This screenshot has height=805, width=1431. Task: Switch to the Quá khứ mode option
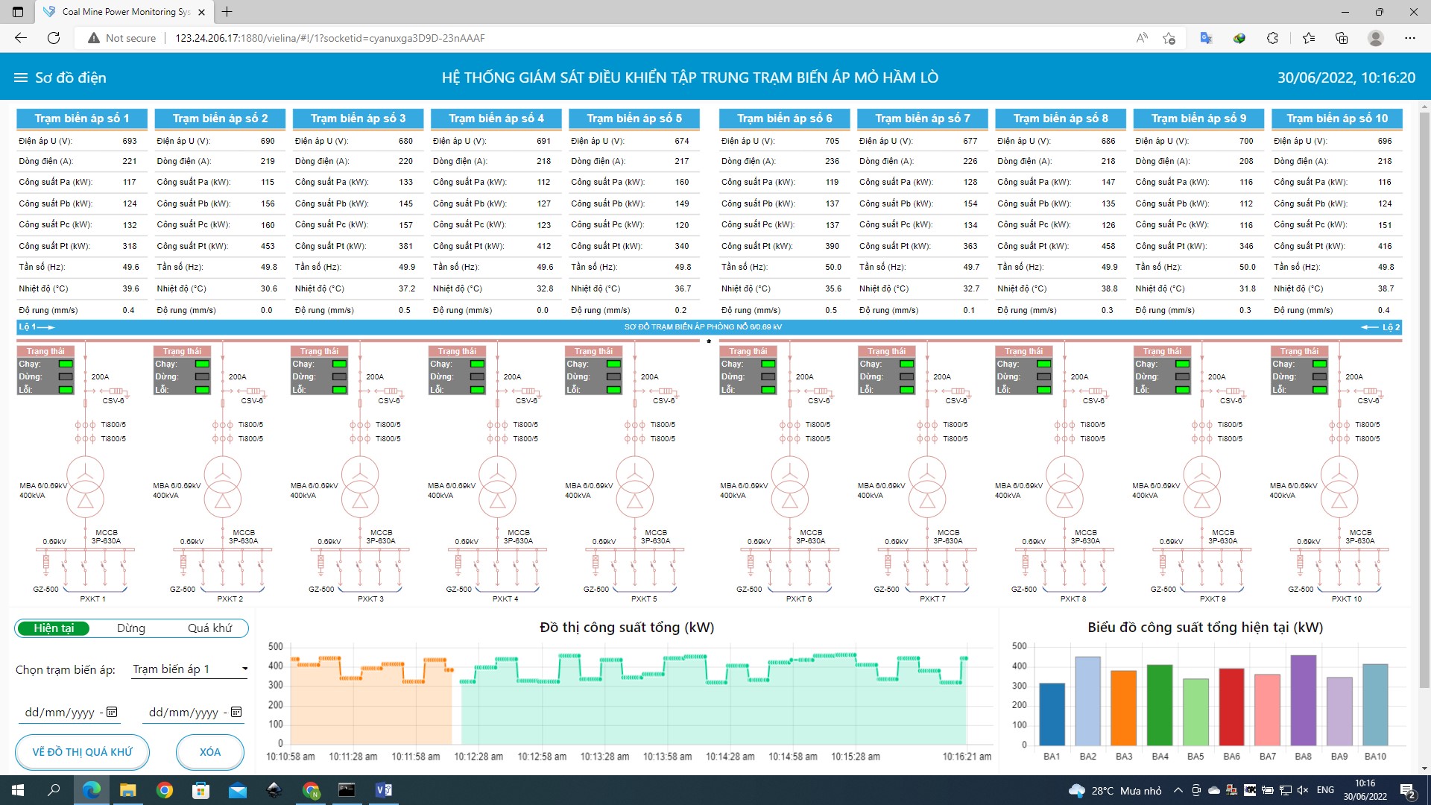click(x=209, y=628)
